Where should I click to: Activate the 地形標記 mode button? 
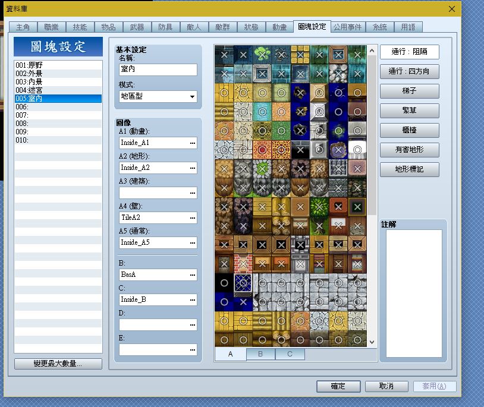pyautogui.click(x=409, y=169)
